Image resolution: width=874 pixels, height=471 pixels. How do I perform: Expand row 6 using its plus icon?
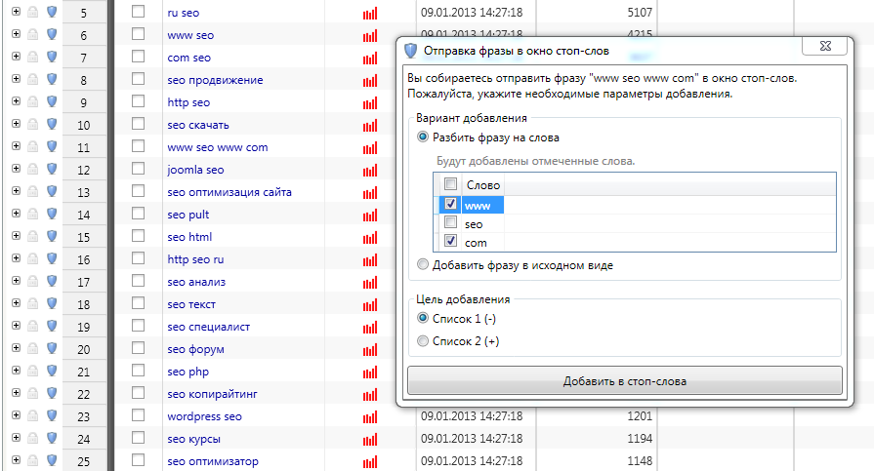[x=16, y=35]
